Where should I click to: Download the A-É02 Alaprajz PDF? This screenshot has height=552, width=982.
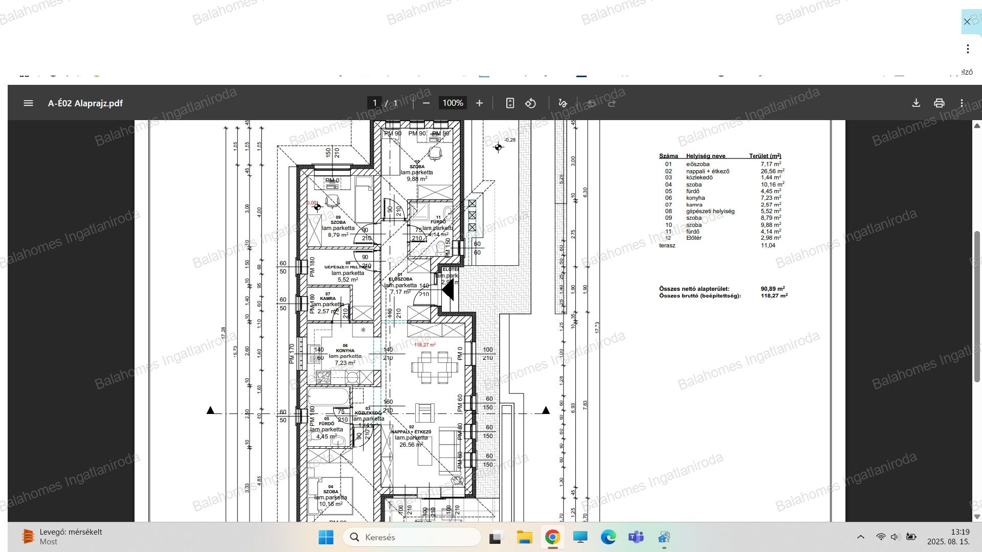pos(916,103)
